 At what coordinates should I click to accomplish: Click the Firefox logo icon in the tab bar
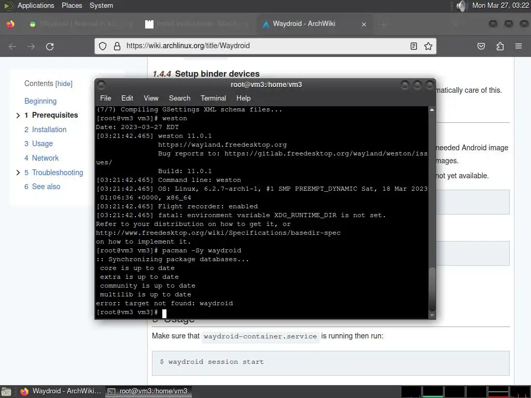pyautogui.click(x=10, y=24)
